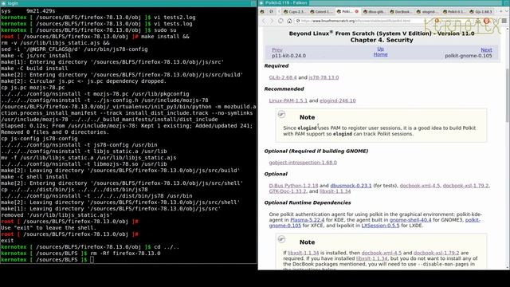Open the tab list dropdown arrow
The height and width of the screenshot is (287, 510).
[x=507, y=11]
